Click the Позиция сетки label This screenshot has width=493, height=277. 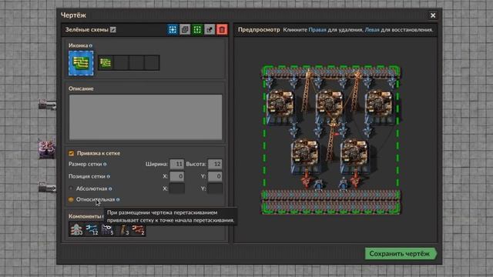coord(87,176)
